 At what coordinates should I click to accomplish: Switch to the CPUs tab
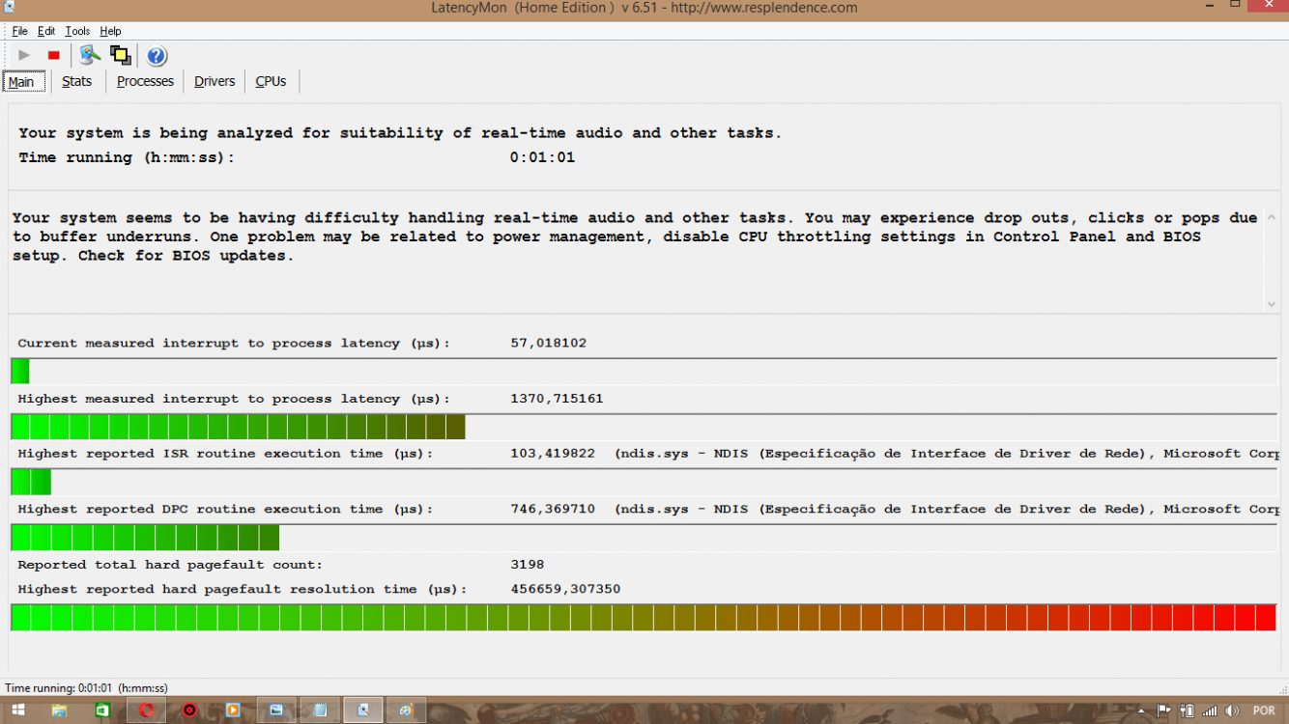click(271, 81)
